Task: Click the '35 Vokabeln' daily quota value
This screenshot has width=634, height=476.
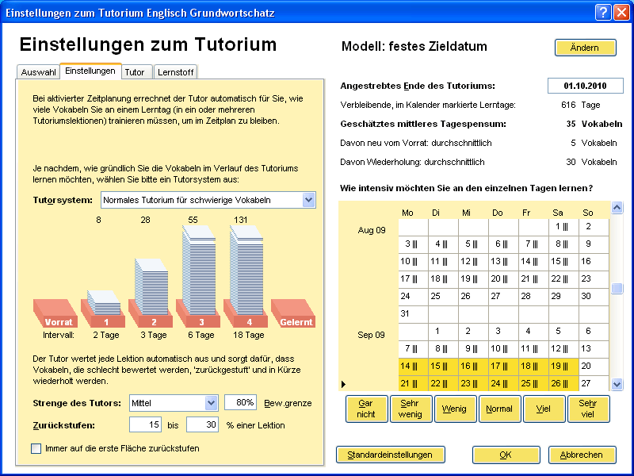Action: pyautogui.click(x=594, y=124)
